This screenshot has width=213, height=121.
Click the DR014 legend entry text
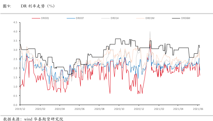[x=114, y=18]
